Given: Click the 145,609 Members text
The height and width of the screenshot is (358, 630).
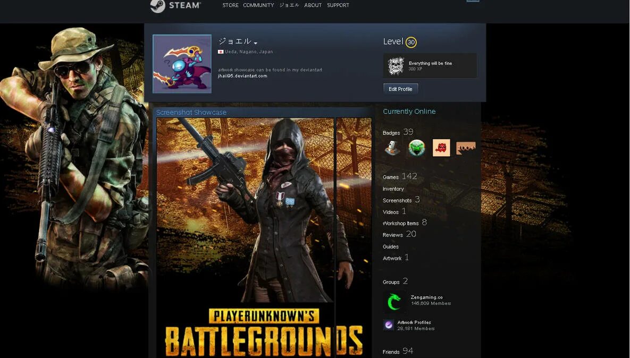Looking at the screenshot, I should (431, 303).
